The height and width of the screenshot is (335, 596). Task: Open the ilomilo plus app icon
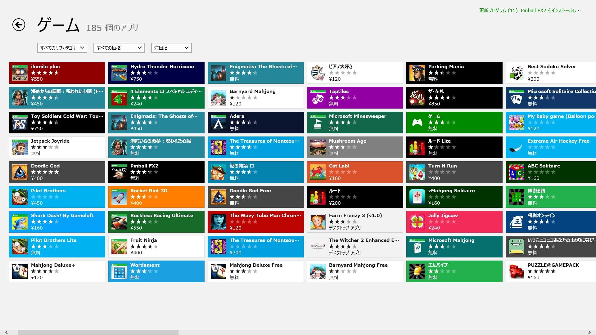point(20,73)
